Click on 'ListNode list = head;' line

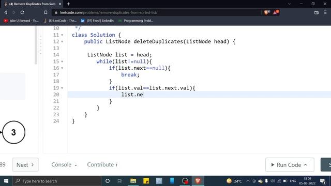click(x=119, y=55)
